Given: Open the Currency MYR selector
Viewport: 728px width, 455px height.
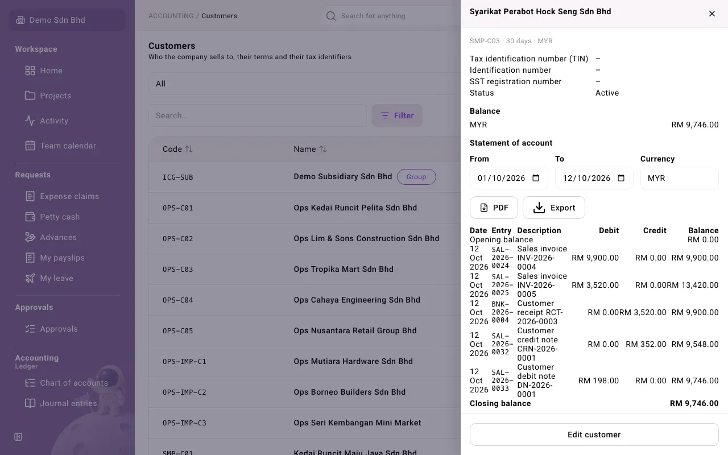Looking at the screenshot, I should click(x=679, y=178).
